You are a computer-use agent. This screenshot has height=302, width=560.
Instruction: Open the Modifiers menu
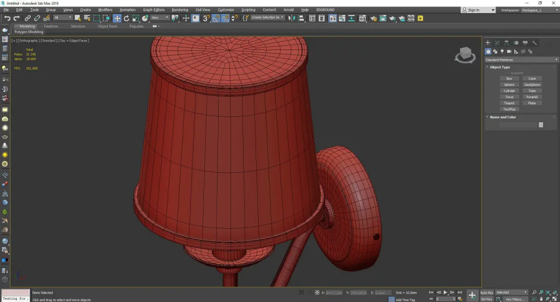click(105, 10)
